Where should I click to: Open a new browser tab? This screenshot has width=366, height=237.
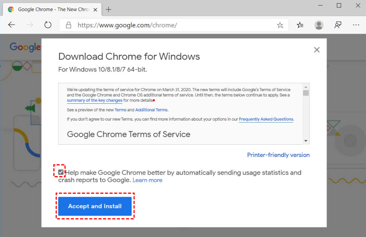[x=109, y=10]
